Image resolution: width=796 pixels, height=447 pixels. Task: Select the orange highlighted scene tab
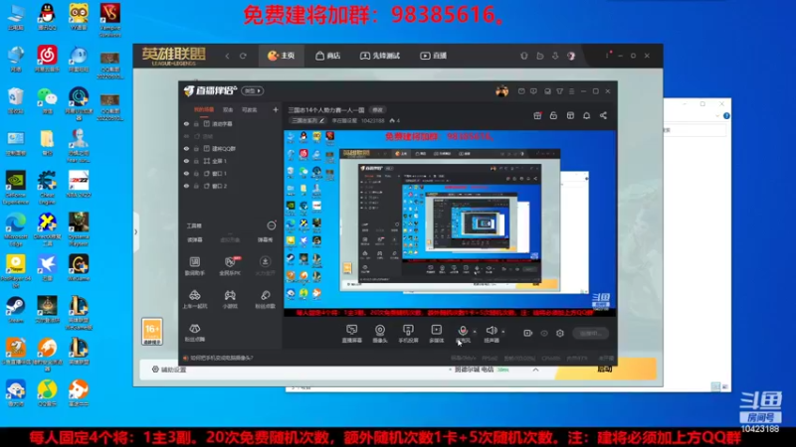[x=204, y=110]
